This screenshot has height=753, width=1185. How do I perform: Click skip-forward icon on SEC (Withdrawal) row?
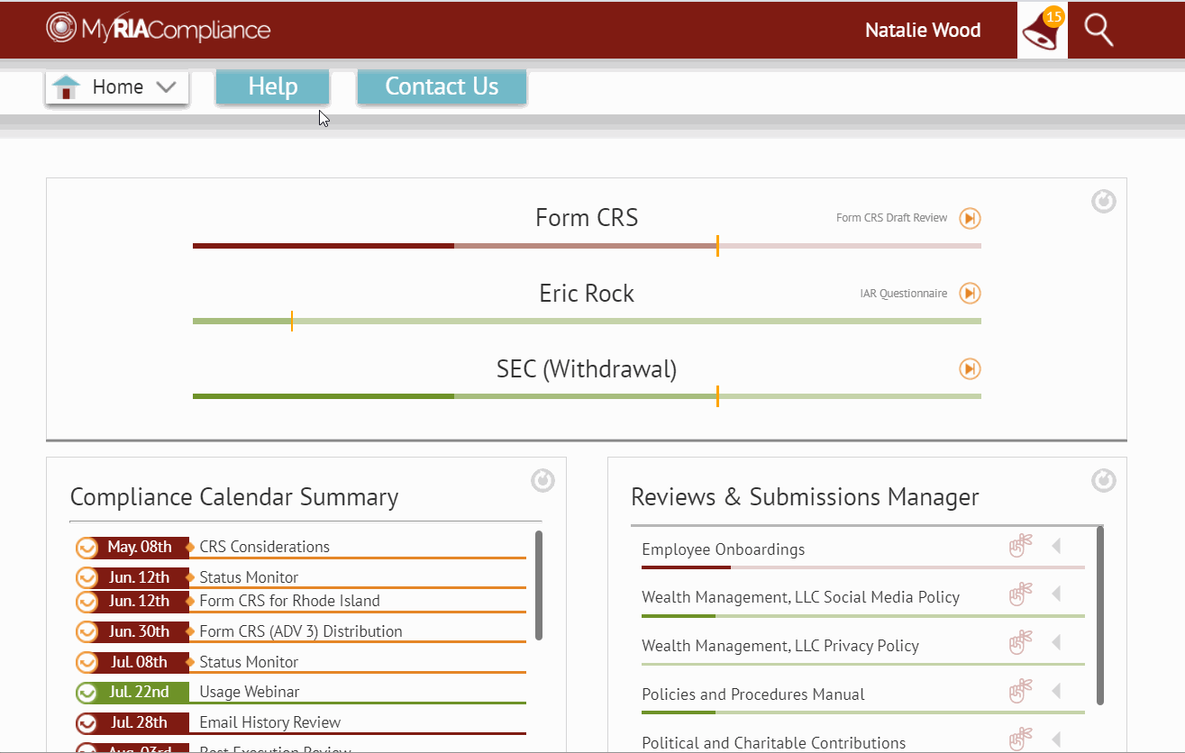tap(970, 369)
